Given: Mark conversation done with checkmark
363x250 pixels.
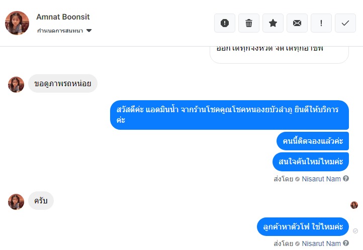Looking at the screenshot, I should click(x=345, y=23).
